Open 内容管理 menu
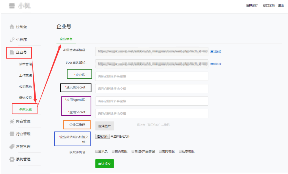Screen dimensions: 288x174 point(23,121)
